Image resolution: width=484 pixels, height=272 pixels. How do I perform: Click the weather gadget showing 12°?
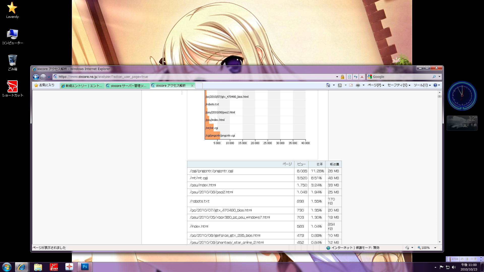click(x=462, y=123)
